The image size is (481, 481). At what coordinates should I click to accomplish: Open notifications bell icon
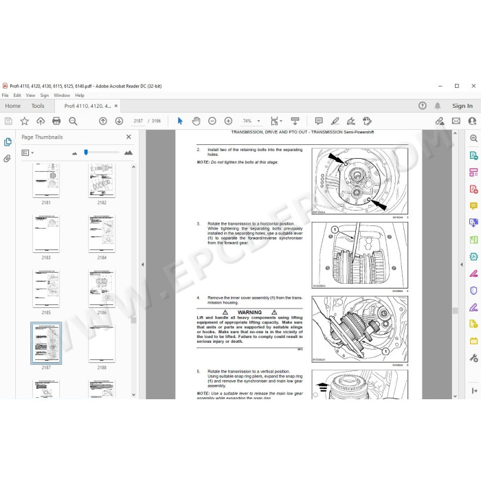coord(438,106)
